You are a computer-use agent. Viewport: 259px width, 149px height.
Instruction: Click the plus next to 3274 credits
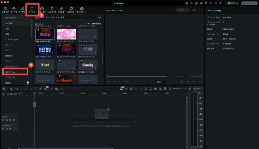(237, 3)
